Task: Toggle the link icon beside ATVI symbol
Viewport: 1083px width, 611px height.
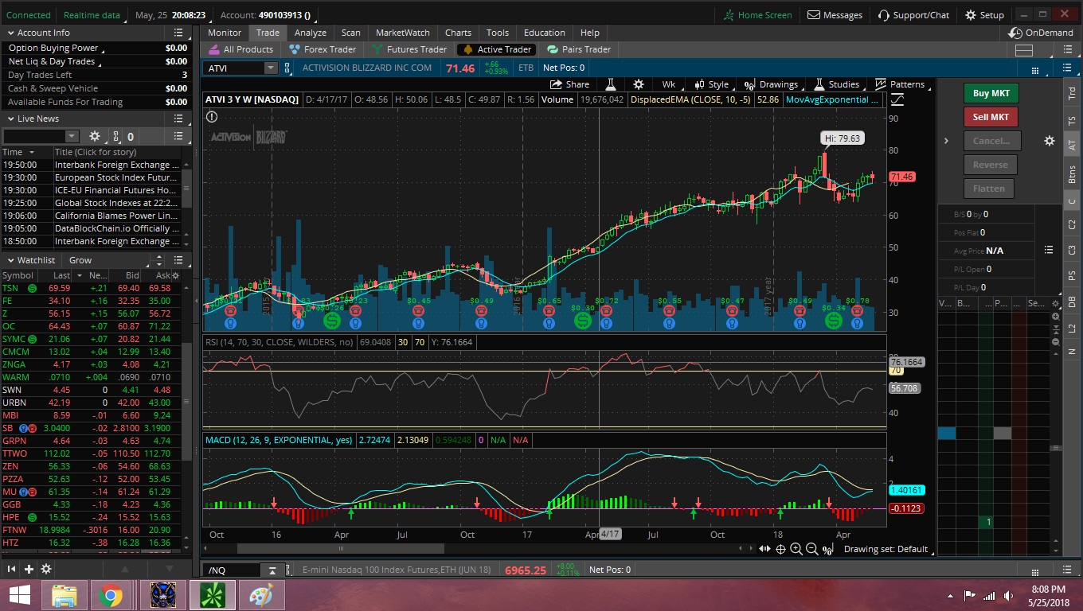Action: point(287,68)
